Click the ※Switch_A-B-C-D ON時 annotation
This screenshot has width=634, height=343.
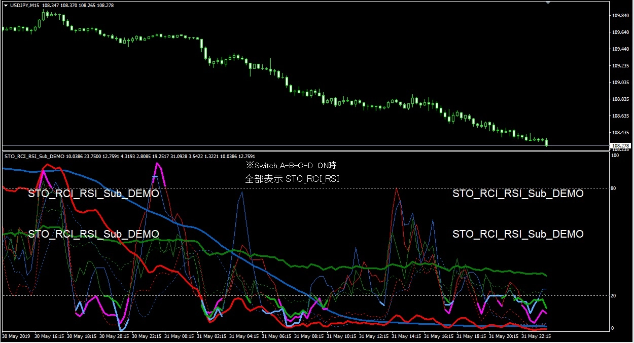tap(291, 165)
